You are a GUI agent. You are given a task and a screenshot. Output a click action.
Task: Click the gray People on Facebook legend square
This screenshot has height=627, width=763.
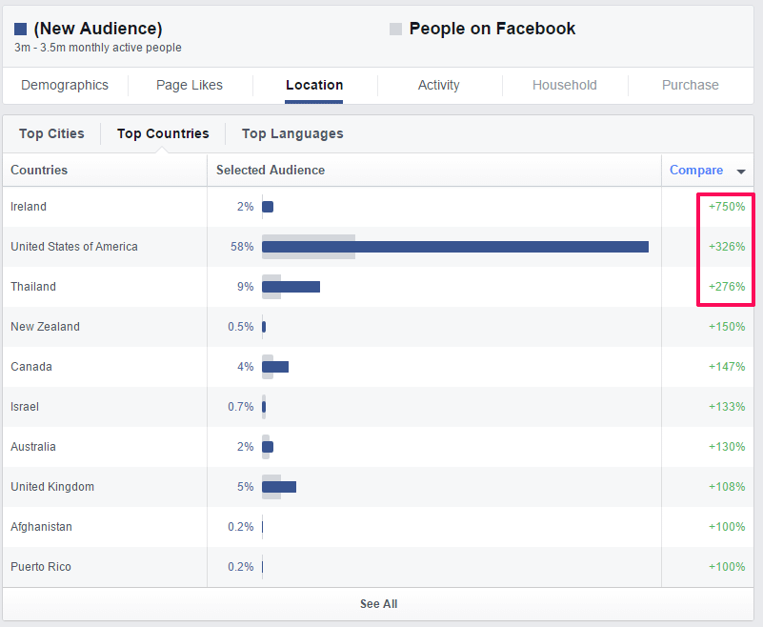point(395,30)
